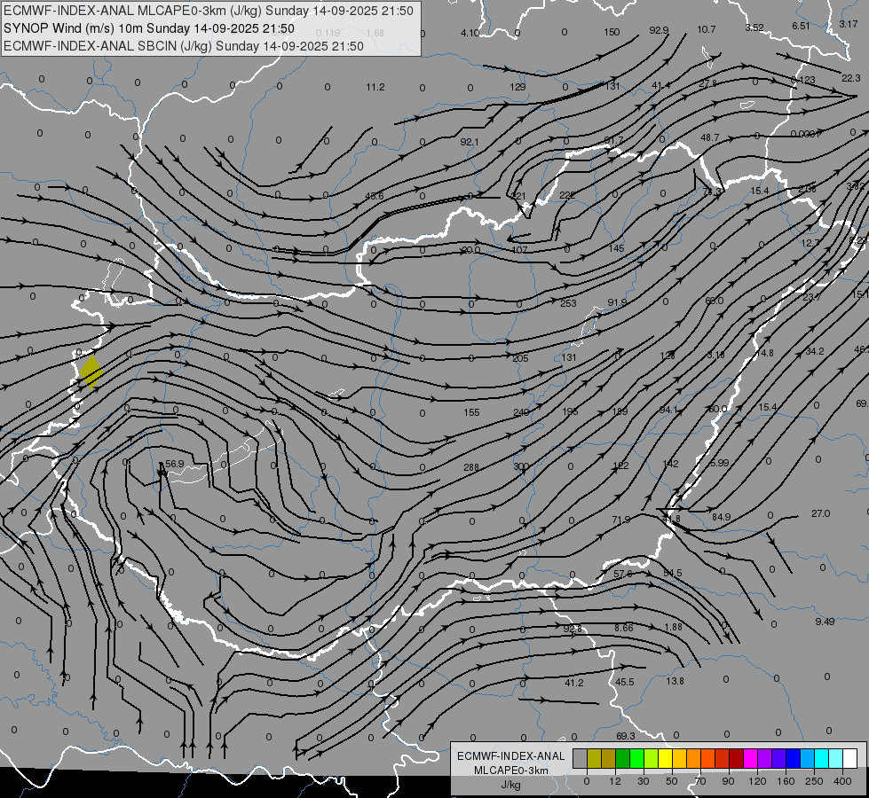Pick the dark green legend swatch
This screenshot has width=869, height=798.
coord(623,759)
